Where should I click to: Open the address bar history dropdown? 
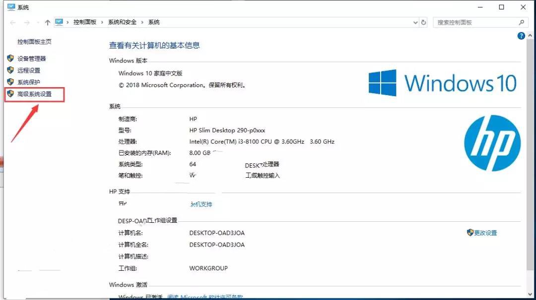coord(415,22)
